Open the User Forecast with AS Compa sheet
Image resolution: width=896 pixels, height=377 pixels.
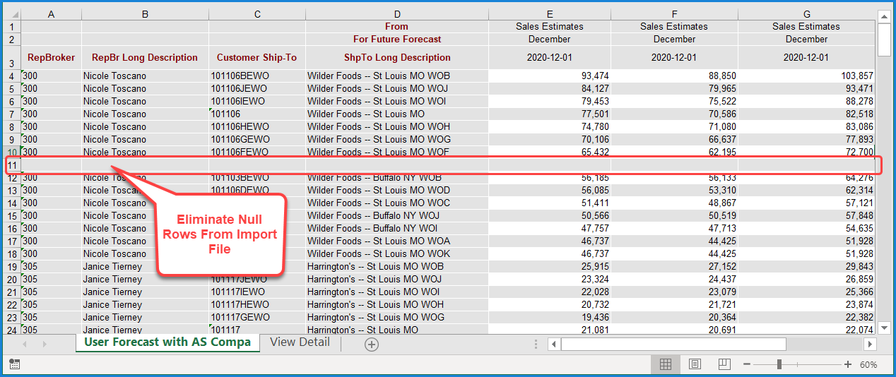point(167,342)
